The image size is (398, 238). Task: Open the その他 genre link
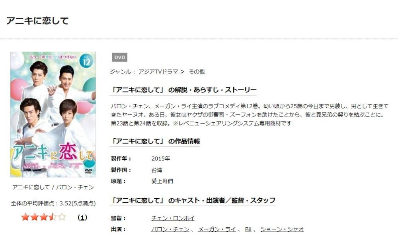[x=197, y=72]
